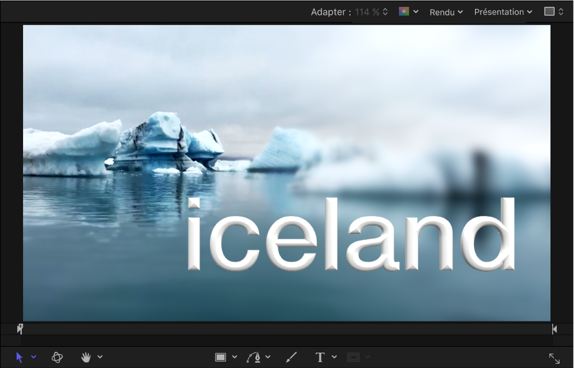Screen dimensions: 574x368
Task: Open the 114 % zoom level stepper
Action: [371, 12]
